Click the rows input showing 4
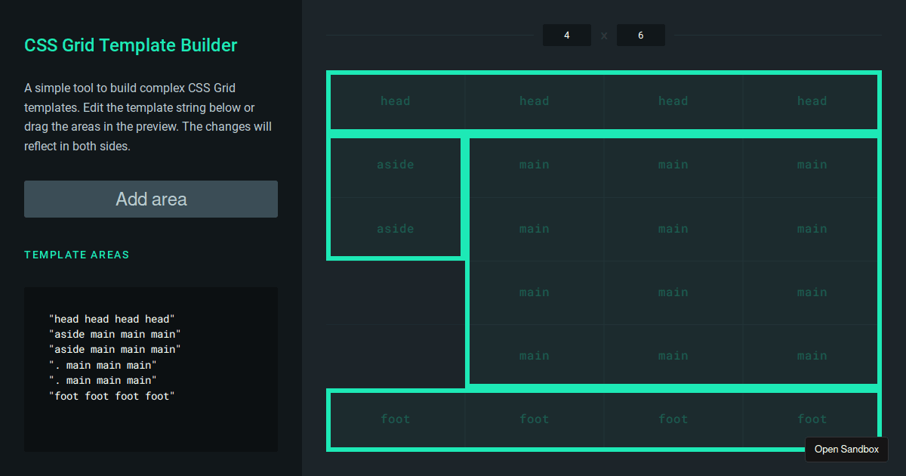The width and height of the screenshot is (906, 476). [566, 35]
